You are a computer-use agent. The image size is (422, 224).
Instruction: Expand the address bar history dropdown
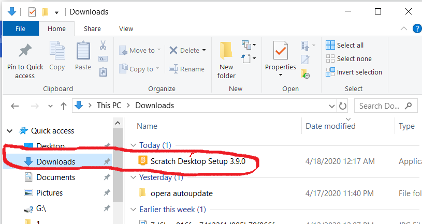pyautogui.click(x=332, y=106)
